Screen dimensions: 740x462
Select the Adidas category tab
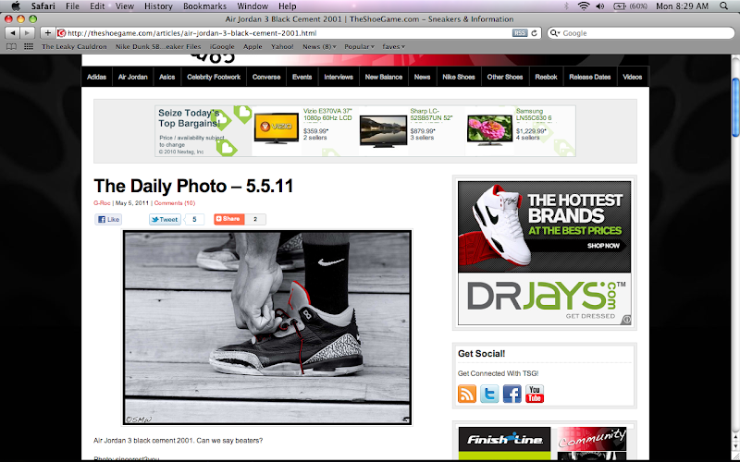(x=97, y=77)
